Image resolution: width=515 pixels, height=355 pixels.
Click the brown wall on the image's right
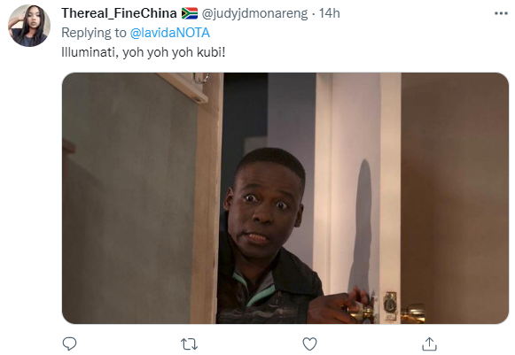click(454, 197)
